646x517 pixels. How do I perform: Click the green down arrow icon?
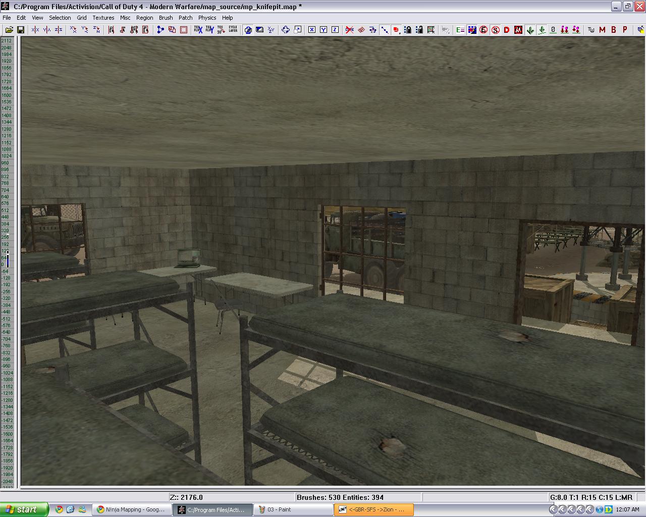pos(530,30)
